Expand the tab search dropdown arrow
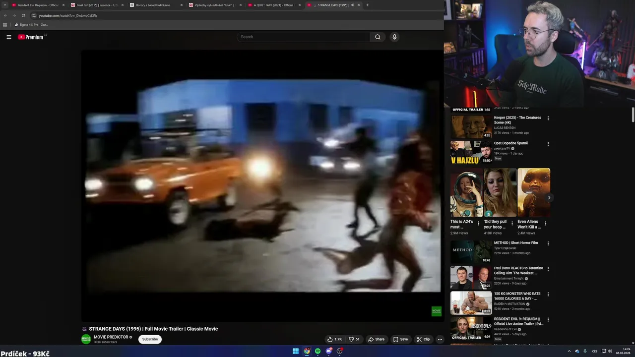This screenshot has height=357, width=635. (4, 5)
